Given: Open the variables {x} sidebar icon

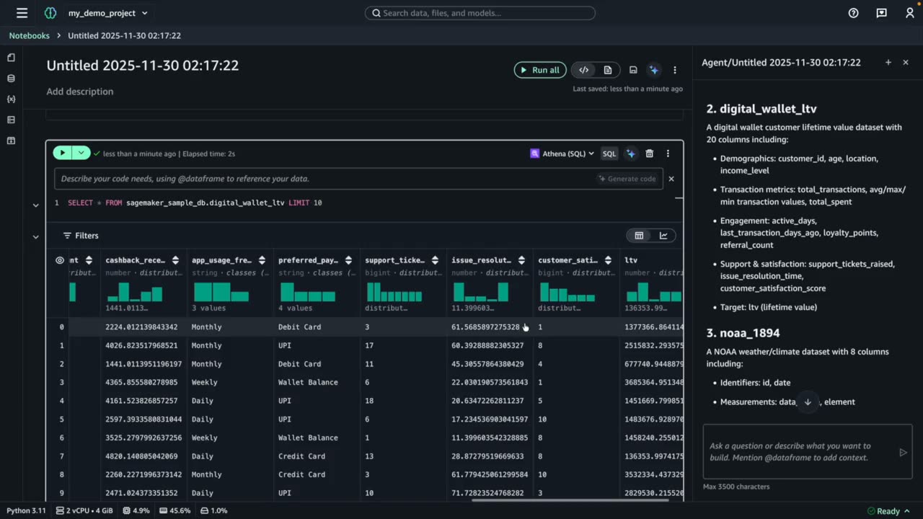Looking at the screenshot, I should click(x=11, y=99).
